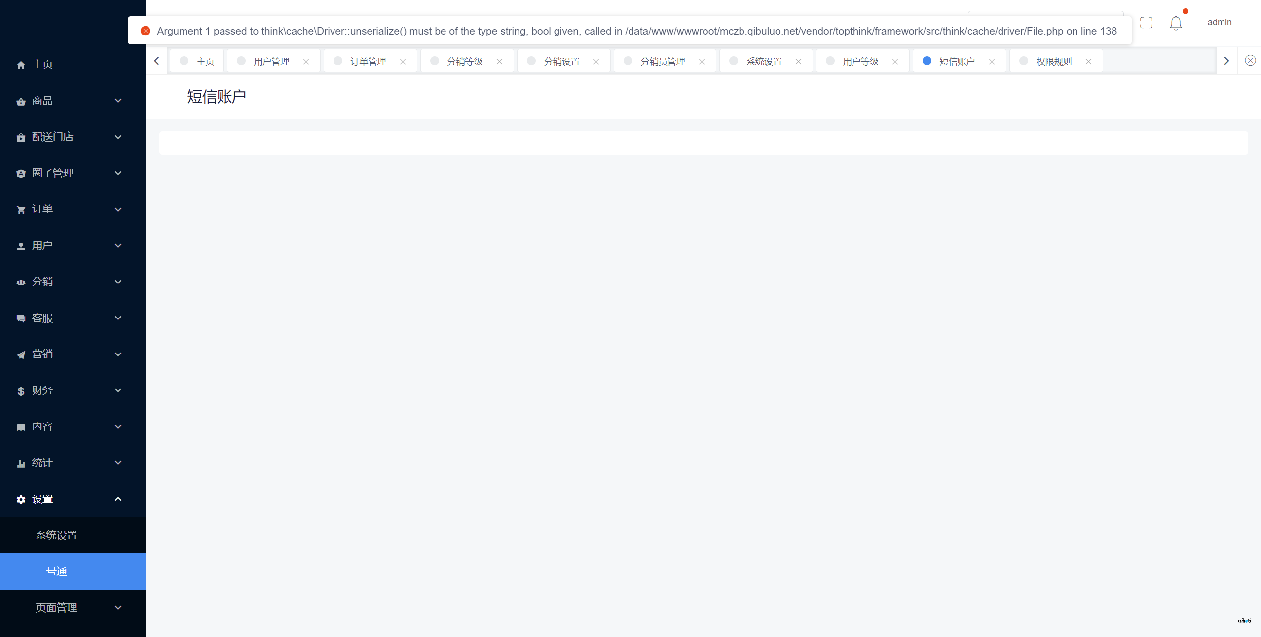Expand the 客服 menu chevron

(118, 318)
